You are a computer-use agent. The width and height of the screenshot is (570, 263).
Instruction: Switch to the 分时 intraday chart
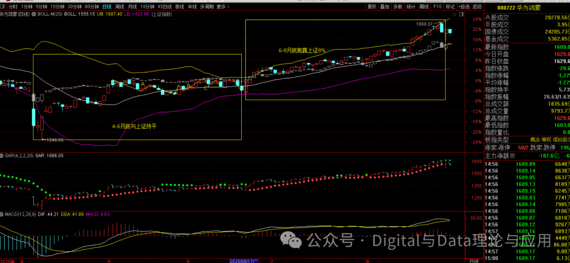click(13, 6)
